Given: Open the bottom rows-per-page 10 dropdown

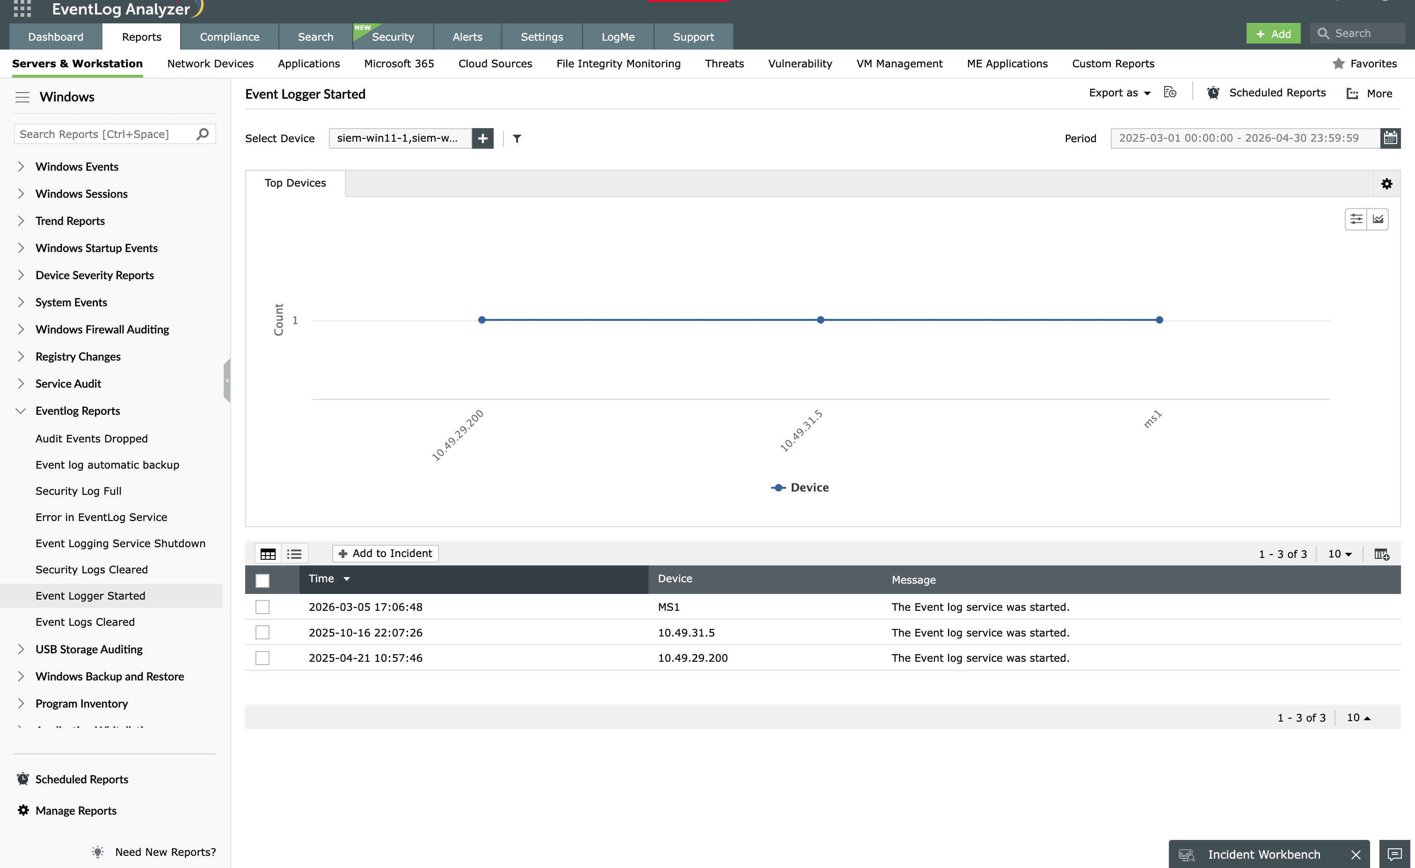Looking at the screenshot, I should tap(1359, 717).
